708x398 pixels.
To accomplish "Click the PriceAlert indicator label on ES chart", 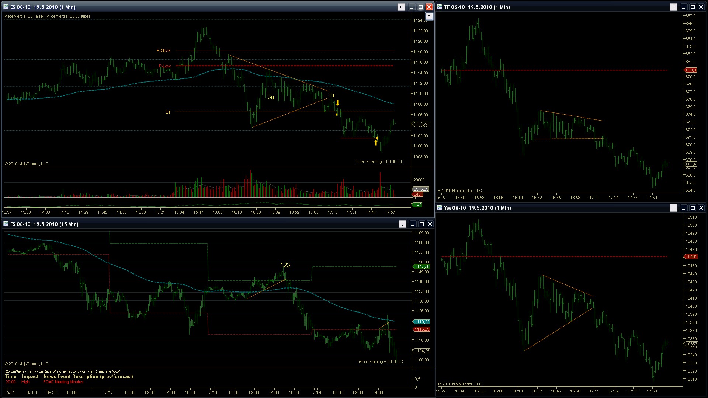I will pos(47,16).
